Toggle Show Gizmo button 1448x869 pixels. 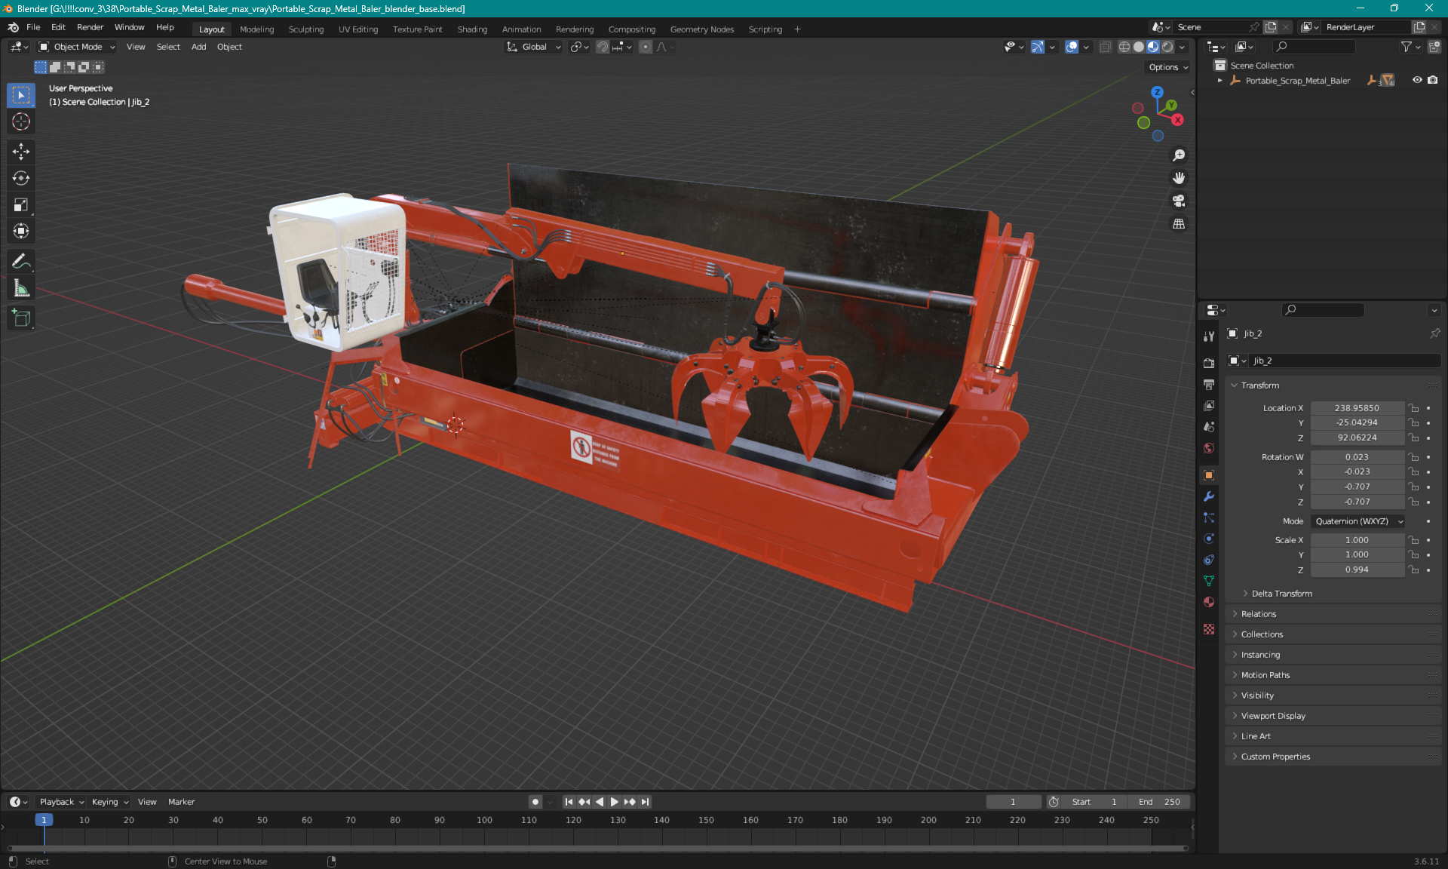1038,47
